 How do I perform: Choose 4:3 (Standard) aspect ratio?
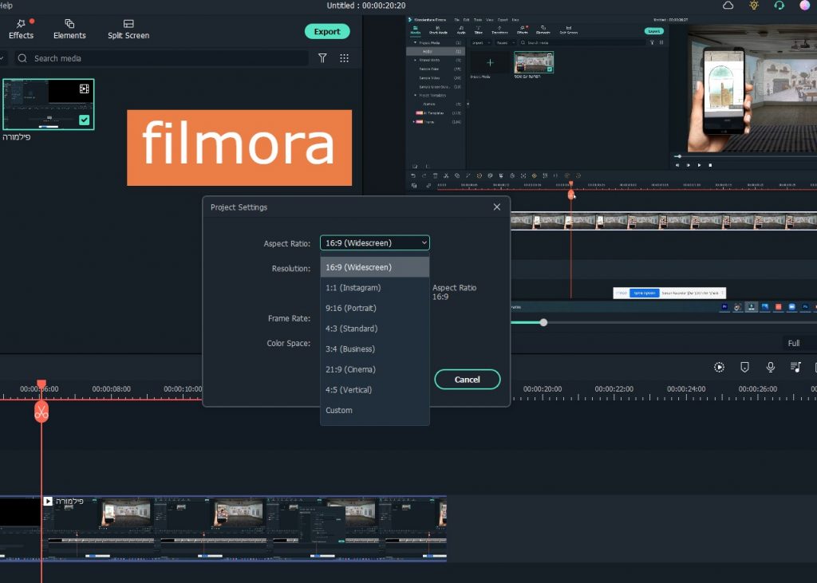point(375,329)
